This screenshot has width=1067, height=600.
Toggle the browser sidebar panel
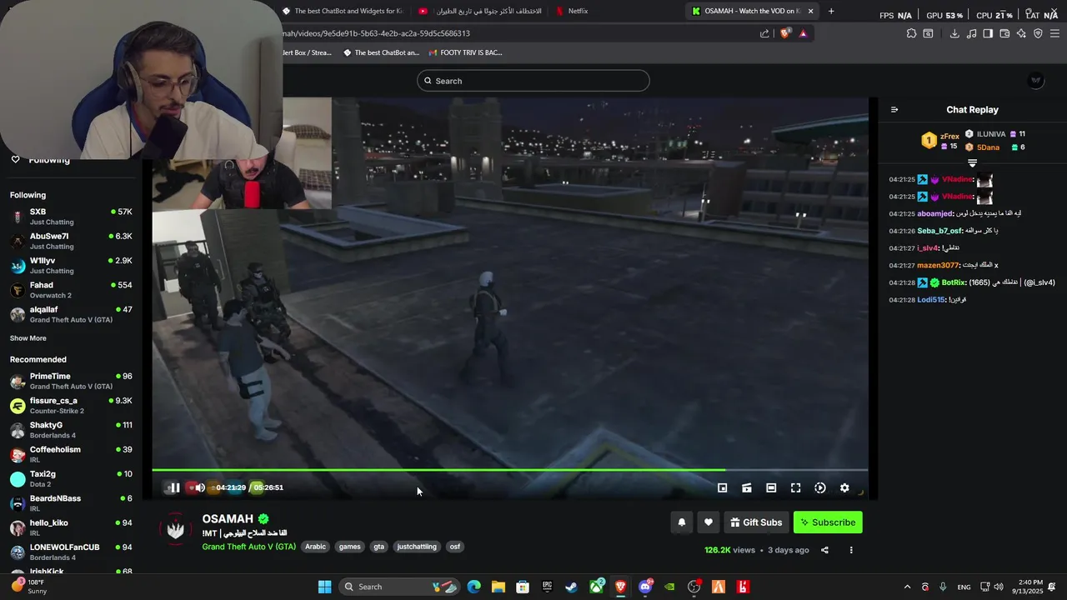pos(988,33)
